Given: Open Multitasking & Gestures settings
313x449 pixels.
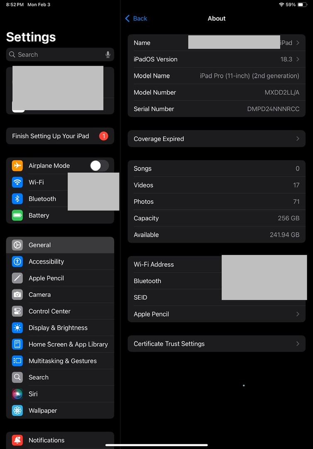Looking at the screenshot, I should coord(60,361).
